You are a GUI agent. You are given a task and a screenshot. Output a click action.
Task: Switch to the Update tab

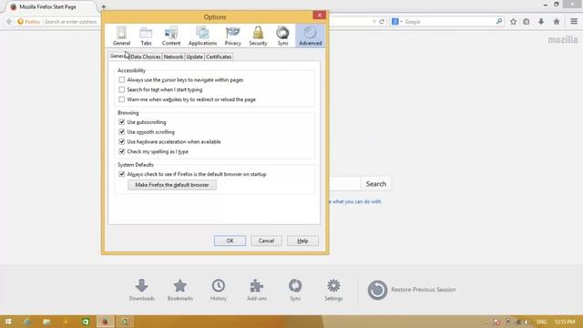(x=194, y=56)
